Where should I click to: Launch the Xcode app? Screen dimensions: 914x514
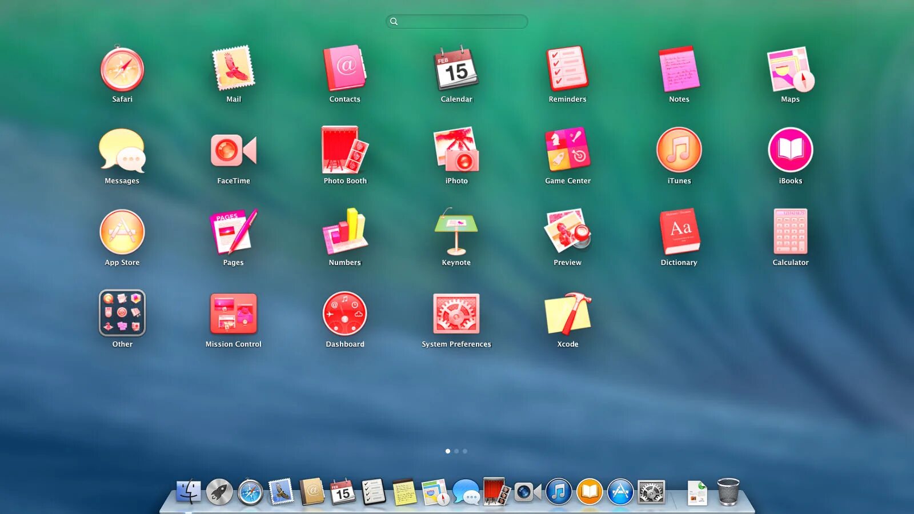(568, 314)
